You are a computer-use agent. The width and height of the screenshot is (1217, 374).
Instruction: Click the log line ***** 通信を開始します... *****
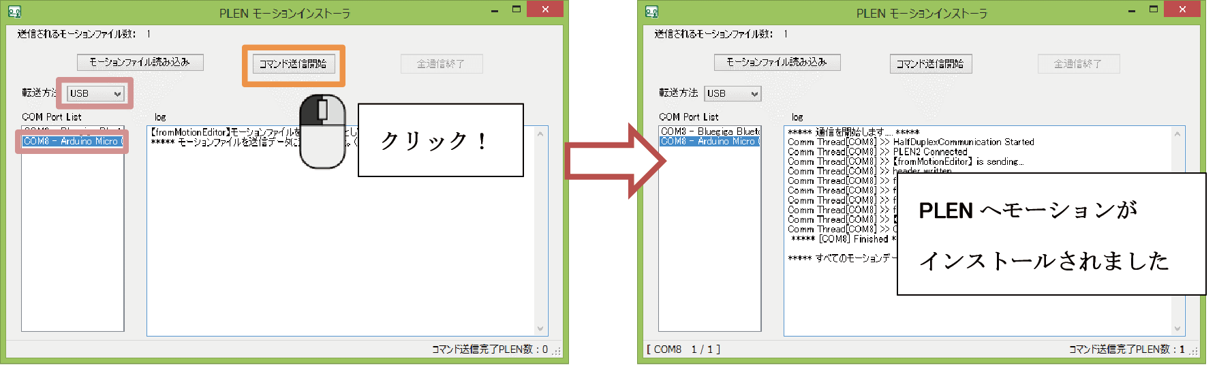[x=854, y=132]
